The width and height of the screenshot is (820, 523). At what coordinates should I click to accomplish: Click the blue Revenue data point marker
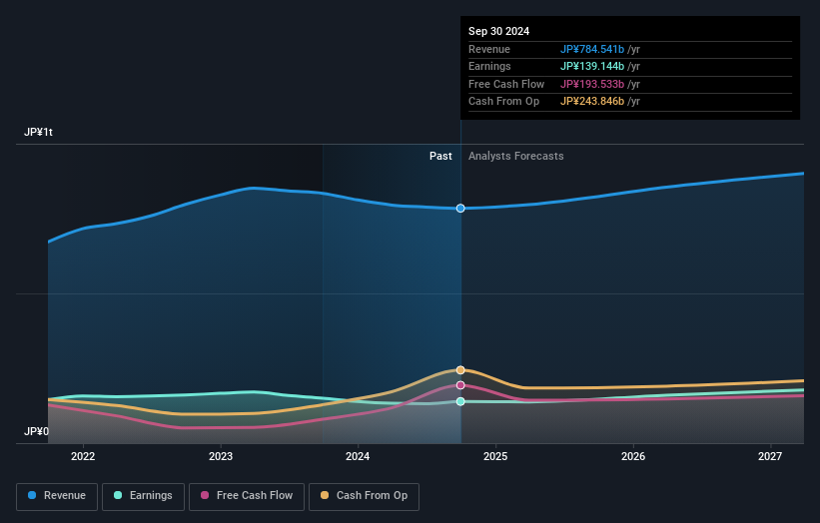(x=460, y=209)
